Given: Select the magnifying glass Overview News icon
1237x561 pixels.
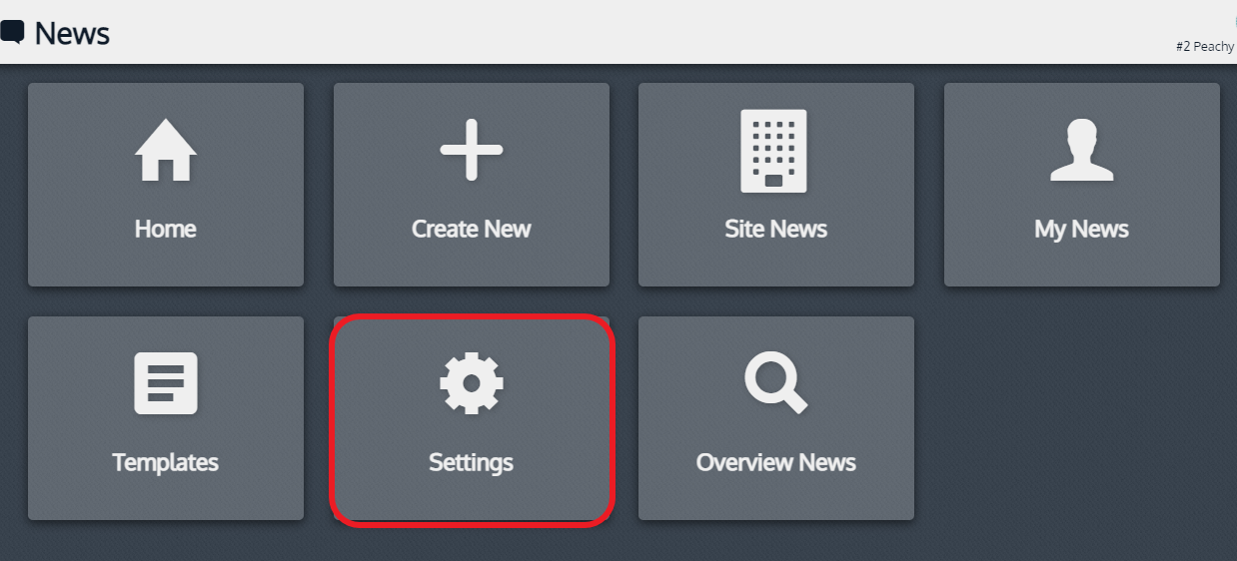Looking at the screenshot, I should point(776,383).
